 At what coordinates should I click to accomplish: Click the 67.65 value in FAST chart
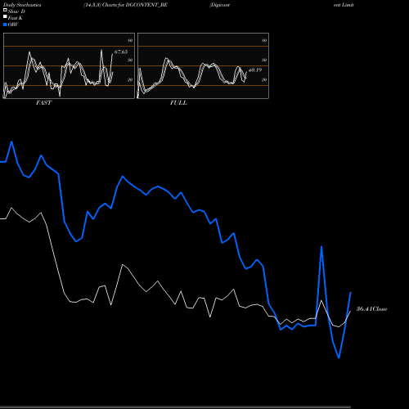tap(121, 52)
